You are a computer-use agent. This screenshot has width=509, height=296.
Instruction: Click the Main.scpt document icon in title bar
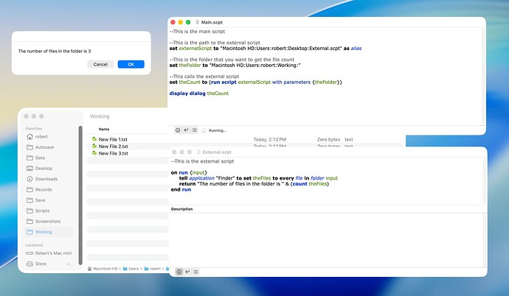coord(197,22)
